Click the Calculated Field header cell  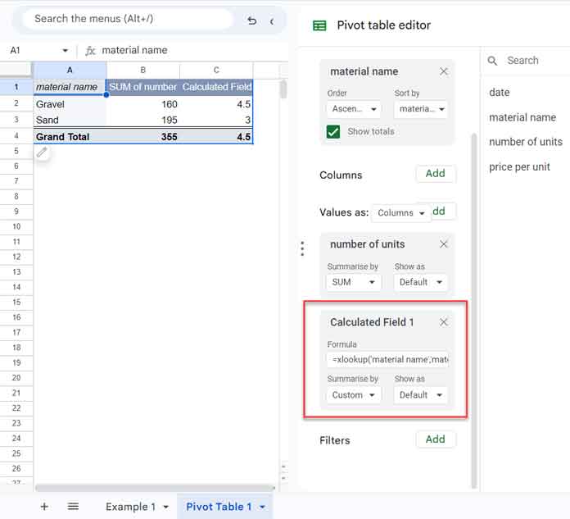[x=216, y=87]
